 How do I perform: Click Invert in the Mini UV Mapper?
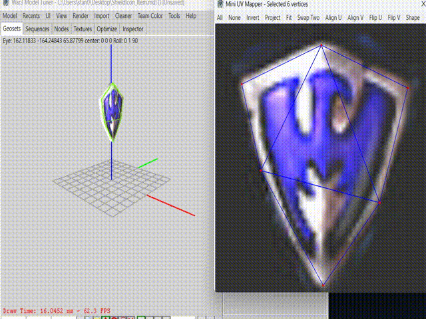[x=253, y=18]
